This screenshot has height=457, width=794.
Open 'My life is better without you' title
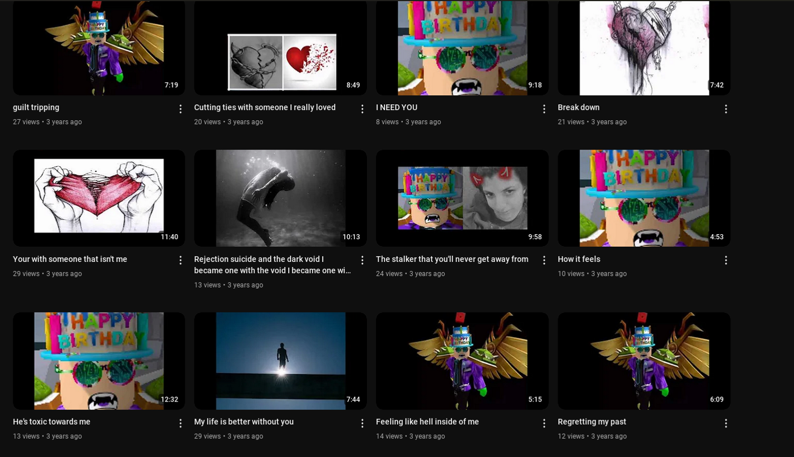coord(244,422)
